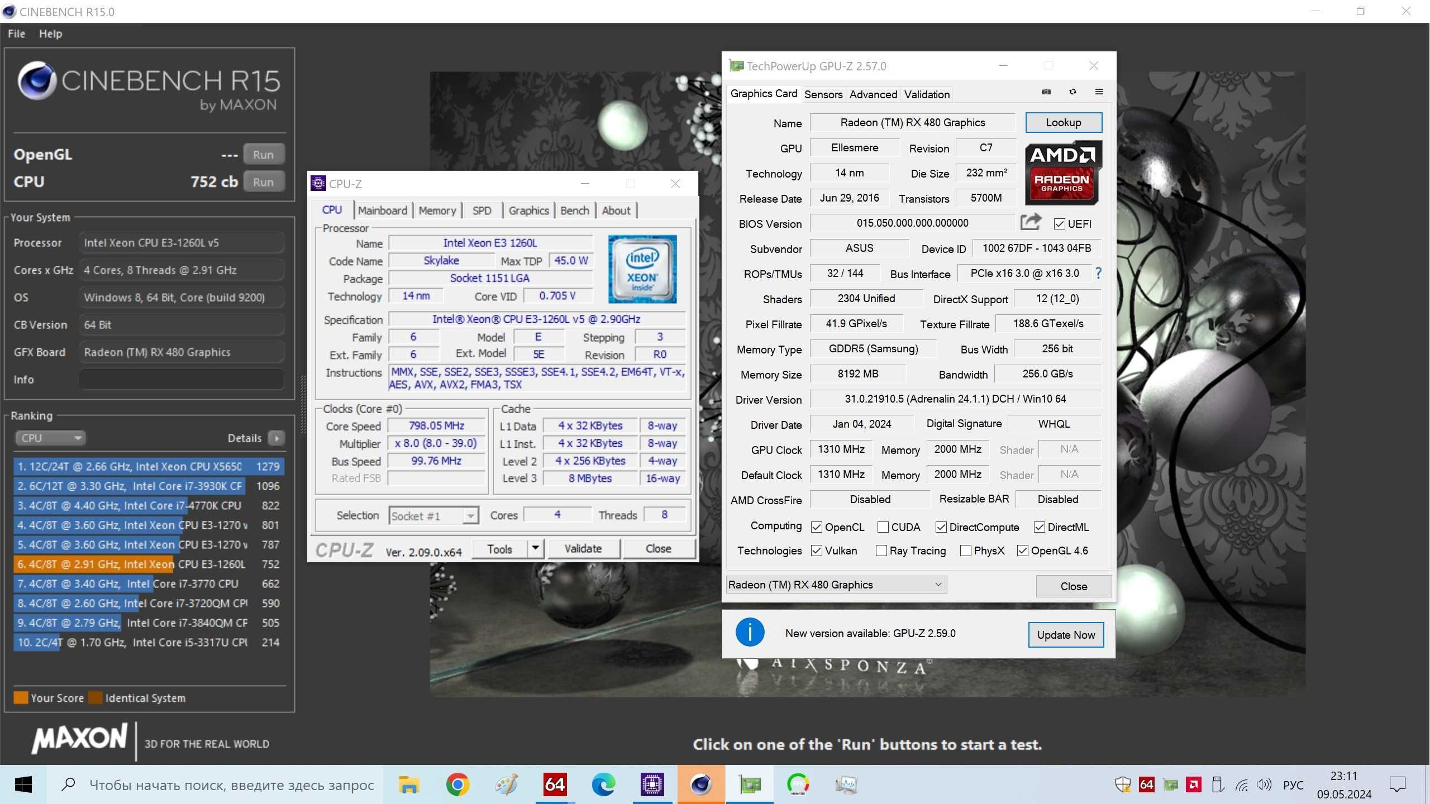Toggle the DirectML checkbox
The width and height of the screenshot is (1430, 804).
[x=1040, y=527]
